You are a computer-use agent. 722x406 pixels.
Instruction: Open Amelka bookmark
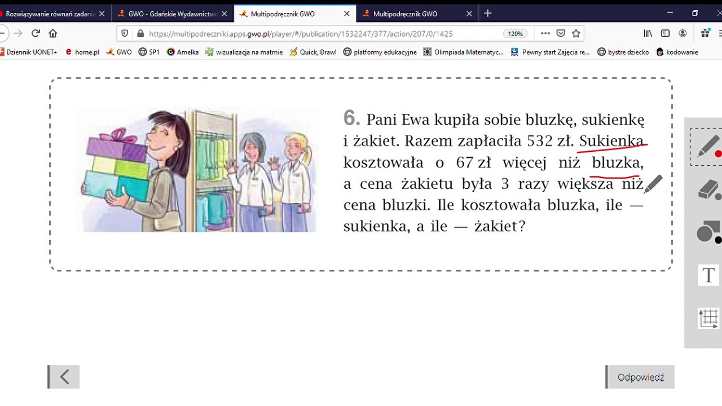pos(183,52)
